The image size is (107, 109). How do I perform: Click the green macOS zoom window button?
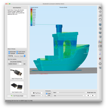tap(10, 4)
